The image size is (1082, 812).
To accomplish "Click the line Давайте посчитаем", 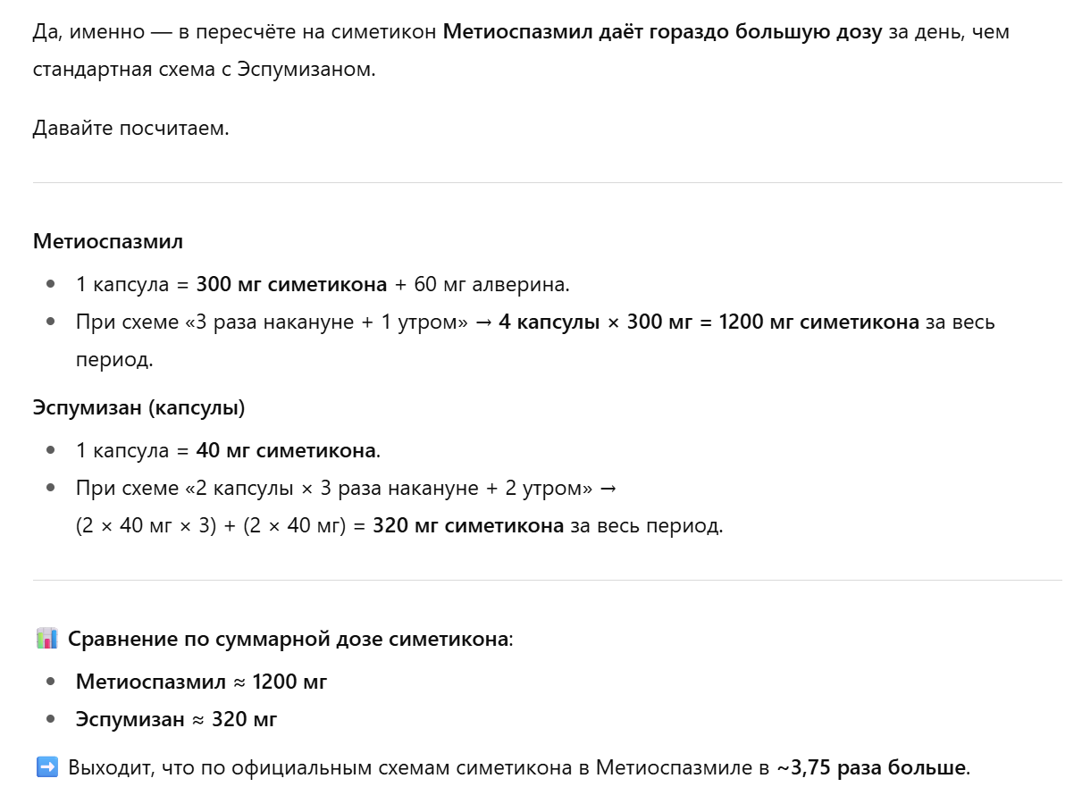I will [130, 128].
